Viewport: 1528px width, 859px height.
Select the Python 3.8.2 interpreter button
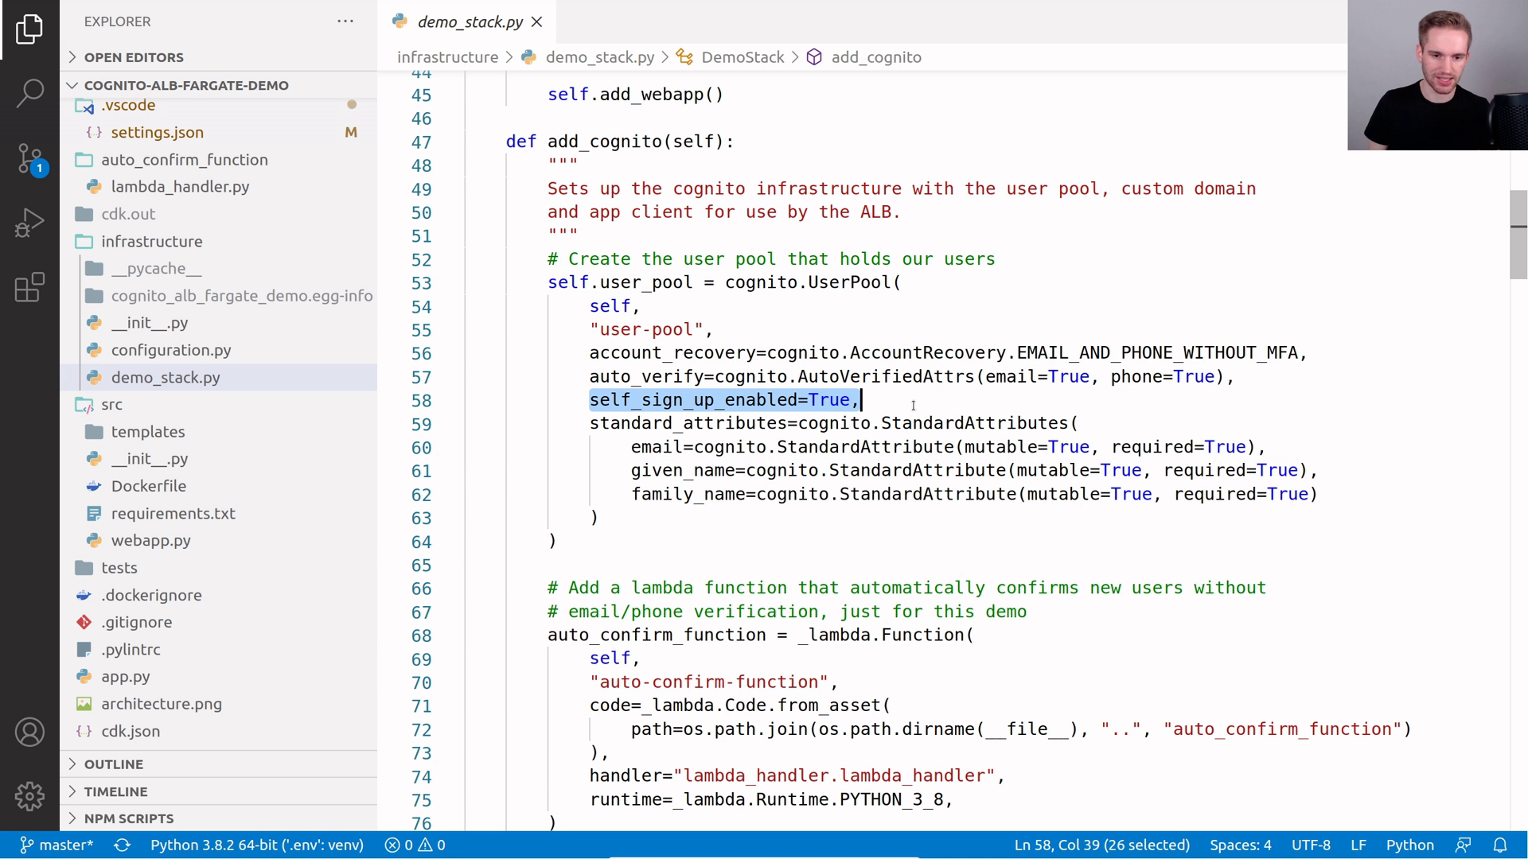256,845
